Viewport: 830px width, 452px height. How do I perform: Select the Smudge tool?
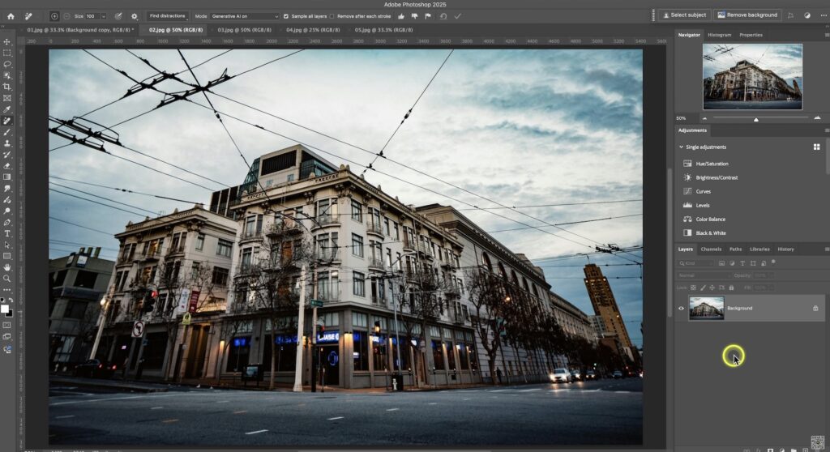[x=6, y=189]
